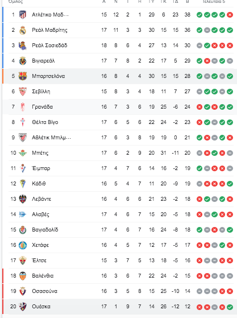Image resolution: width=237 pixels, height=318 pixels.
Task: Open the Σεβίλλη team row
Action: coord(119,92)
